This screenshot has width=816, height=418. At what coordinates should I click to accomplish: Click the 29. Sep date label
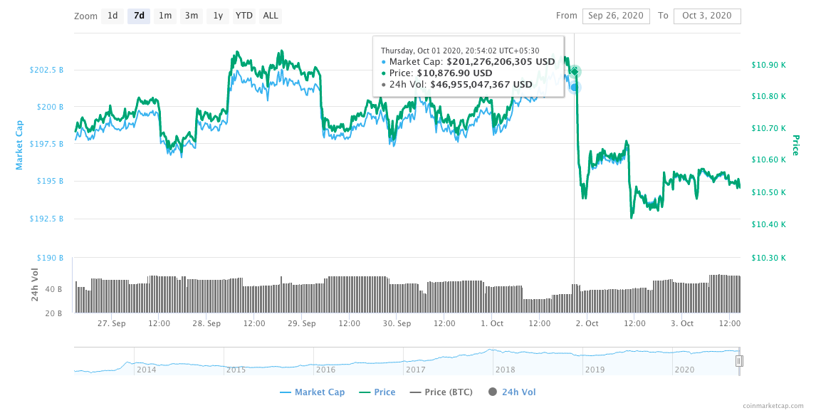[302, 323]
